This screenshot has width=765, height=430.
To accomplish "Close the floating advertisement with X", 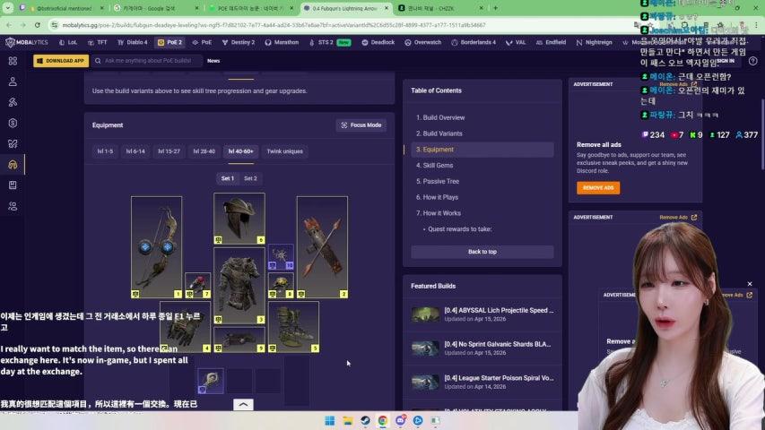I will [750, 284].
